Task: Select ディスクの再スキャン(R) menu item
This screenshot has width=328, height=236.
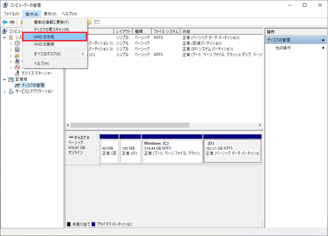Action: (x=51, y=30)
